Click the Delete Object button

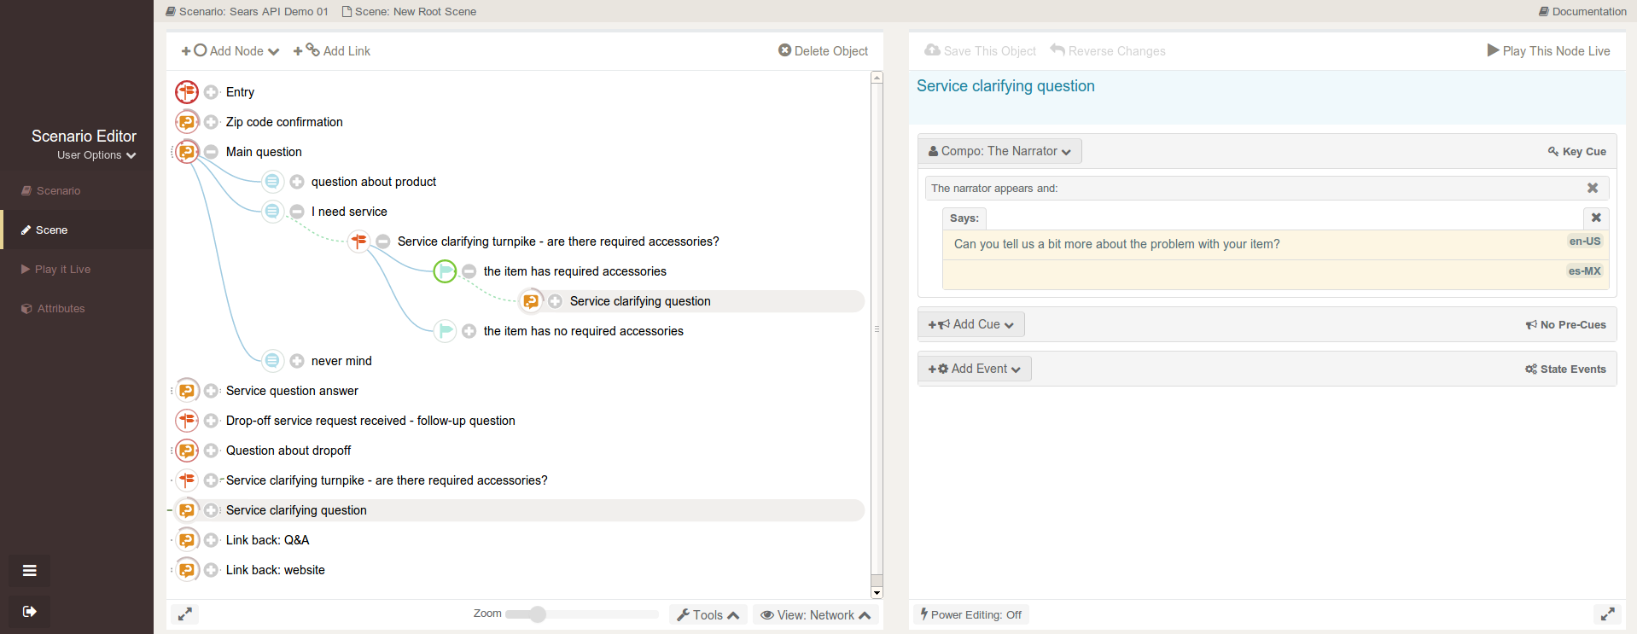click(x=823, y=51)
